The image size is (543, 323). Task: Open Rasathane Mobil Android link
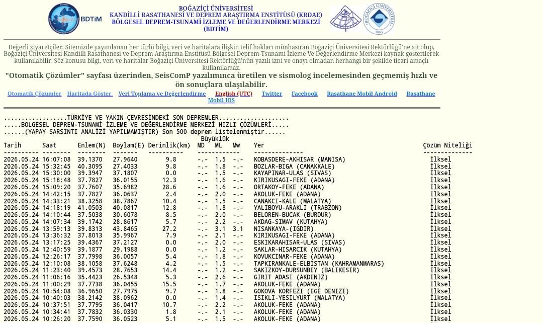tap(362, 94)
